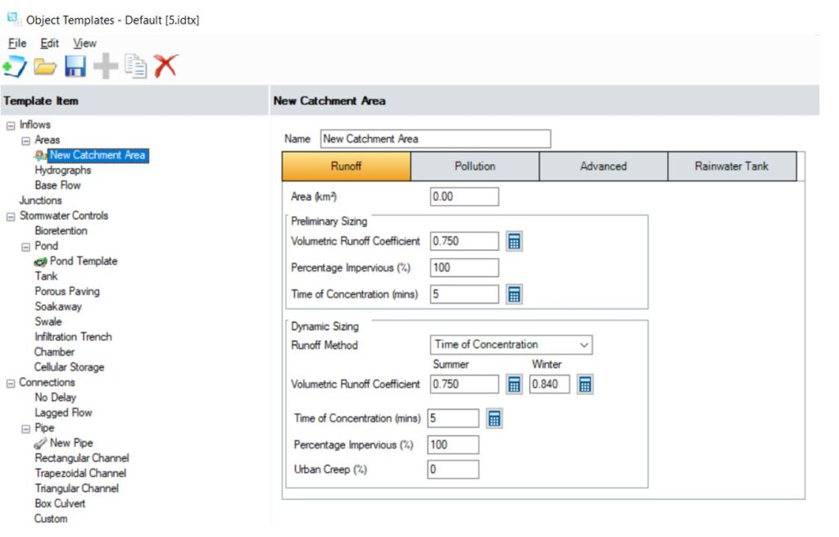Select Hydrographs in the tree
839x537 pixels.
pyautogui.click(x=63, y=171)
